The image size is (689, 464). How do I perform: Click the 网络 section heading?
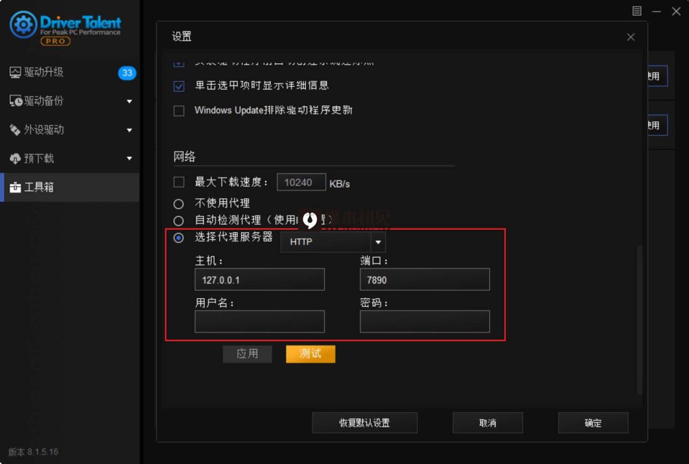coord(185,156)
